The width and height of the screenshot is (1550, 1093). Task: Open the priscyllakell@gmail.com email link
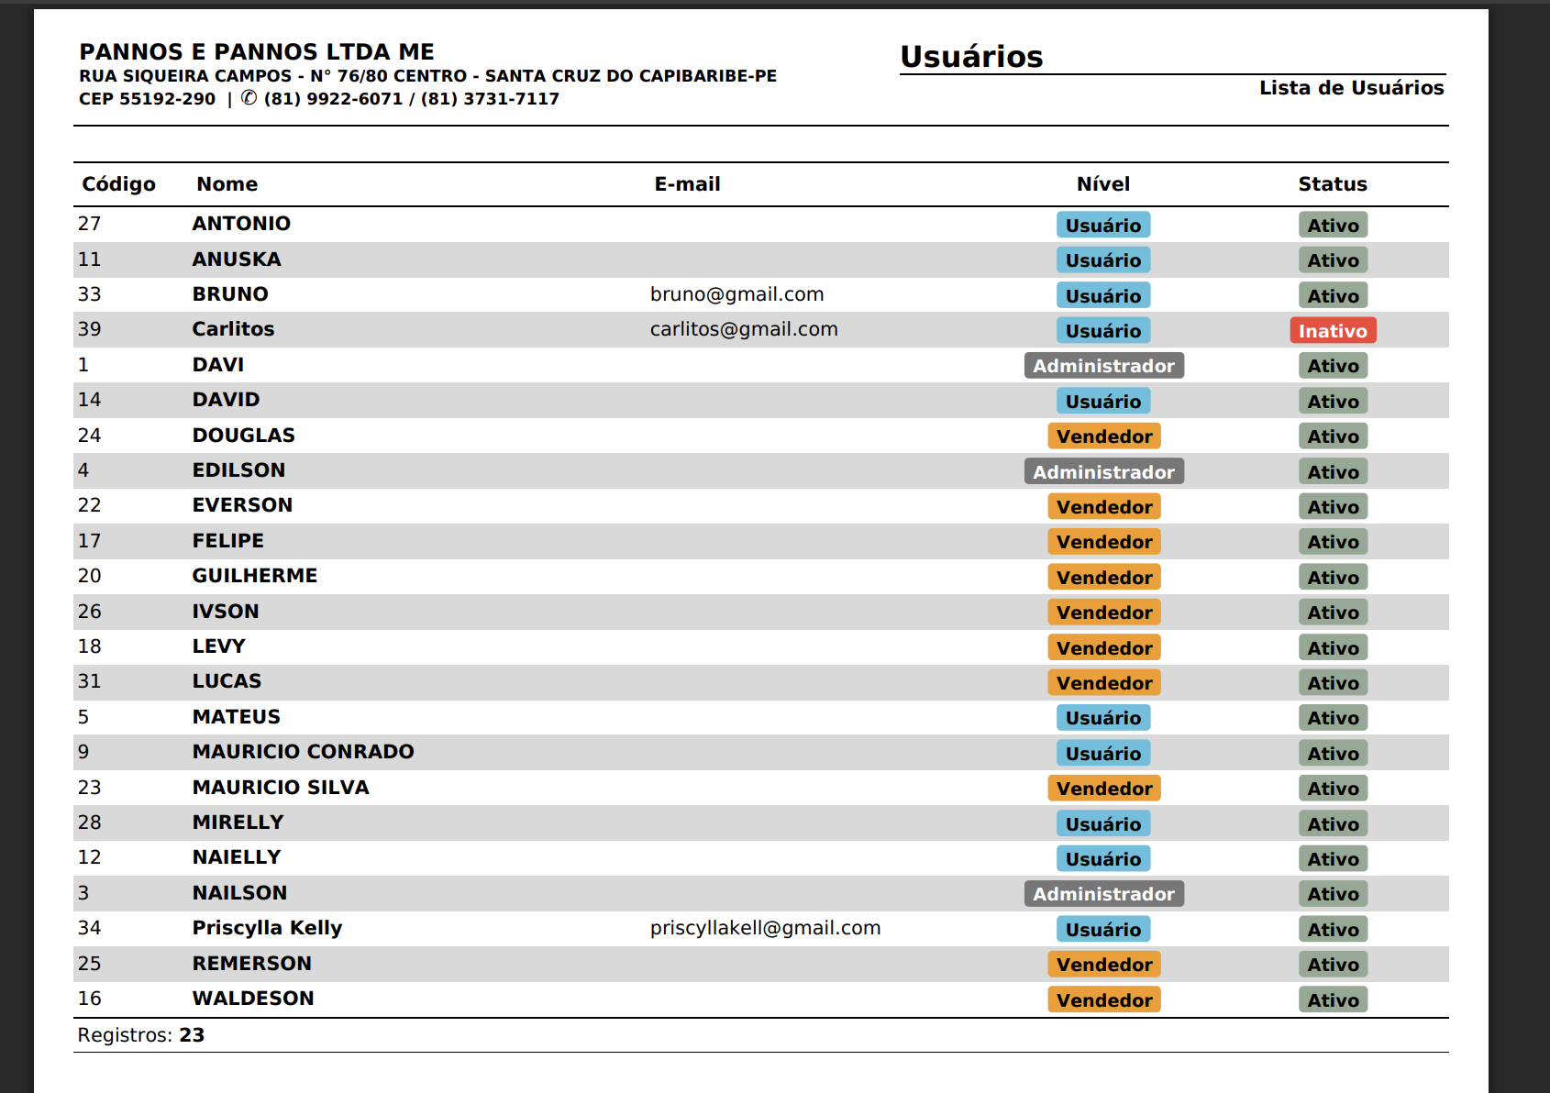[765, 928]
